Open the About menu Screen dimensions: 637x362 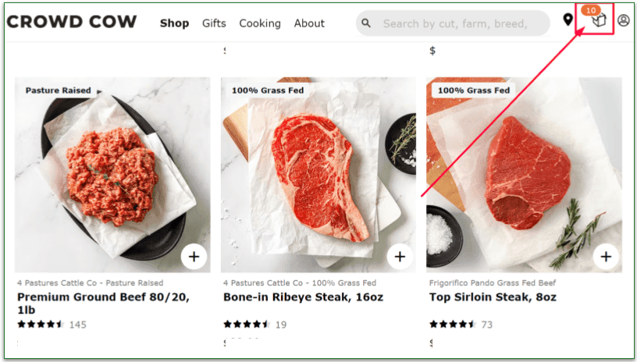tap(309, 23)
